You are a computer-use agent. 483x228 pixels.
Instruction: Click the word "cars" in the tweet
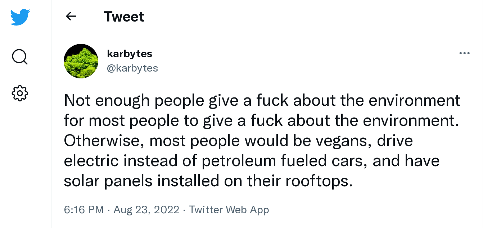tap(347, 161)
